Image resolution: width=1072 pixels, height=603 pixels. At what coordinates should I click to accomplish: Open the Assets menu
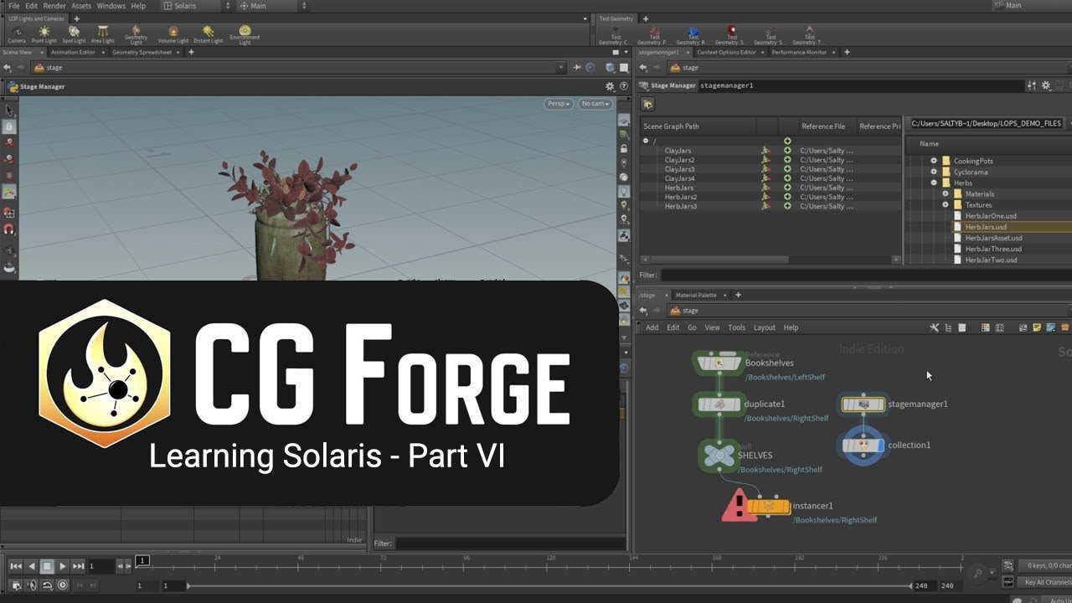pos(81,6)
